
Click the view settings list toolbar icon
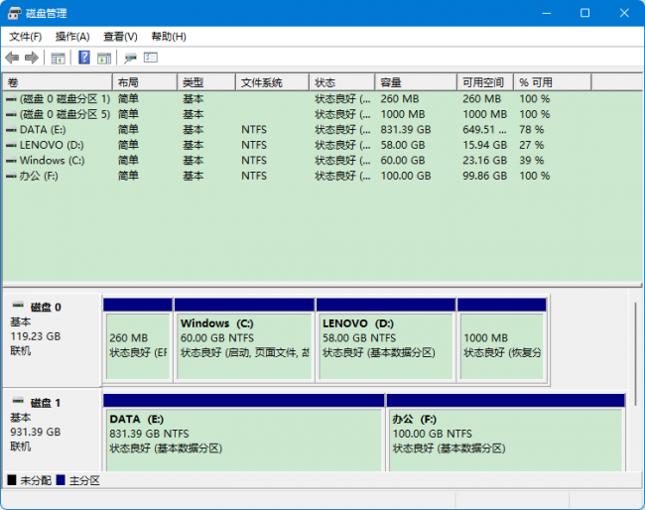(151, 58)
